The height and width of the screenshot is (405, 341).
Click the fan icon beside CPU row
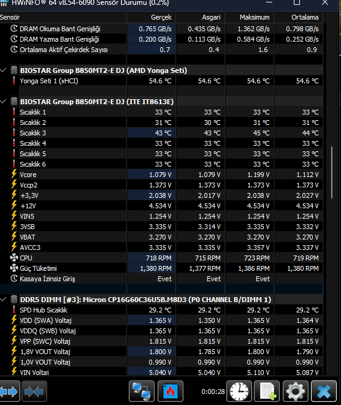coord(14,258)
